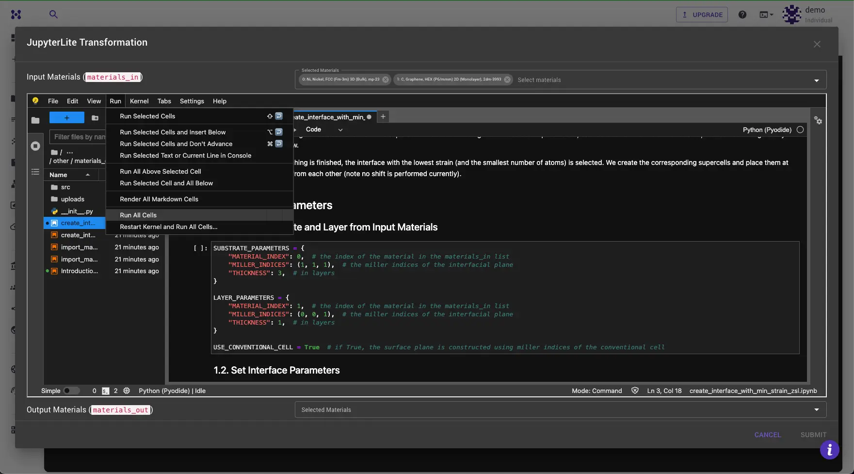Expand the Select materials dropdown
The width and height of the screenshot is (854, 474).
[817, 80]
